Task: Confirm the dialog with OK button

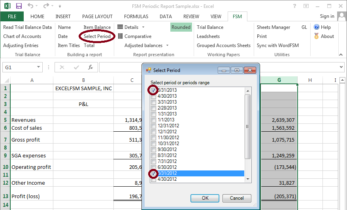Action: 205,198
